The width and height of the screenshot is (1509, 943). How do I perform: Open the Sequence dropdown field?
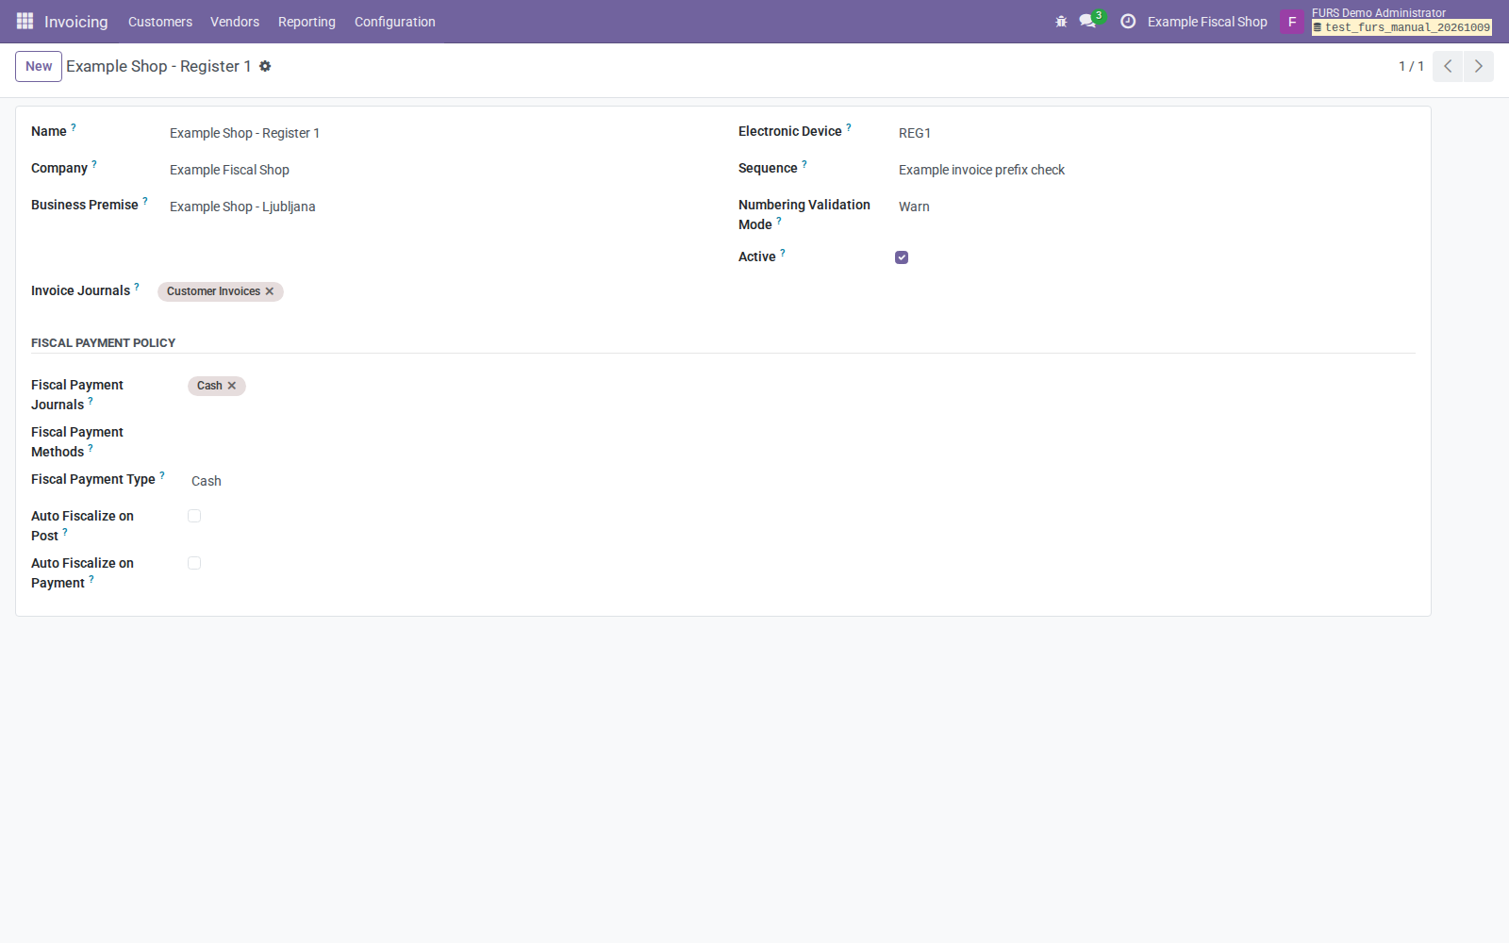pos(1156,170)
